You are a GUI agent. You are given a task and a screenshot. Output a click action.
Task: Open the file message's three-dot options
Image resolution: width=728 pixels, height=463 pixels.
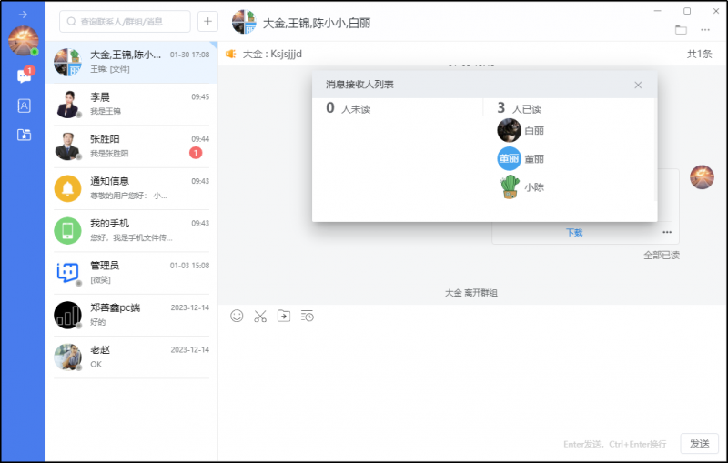667,232
